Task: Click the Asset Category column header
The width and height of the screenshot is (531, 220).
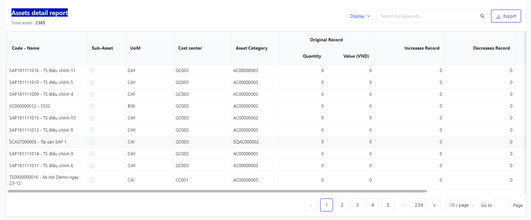Action: point(251,48)
